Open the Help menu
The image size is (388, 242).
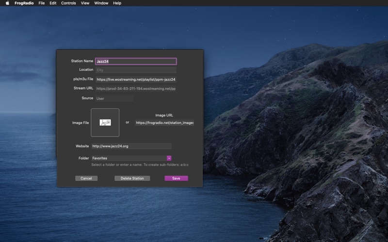coord(117,3)
